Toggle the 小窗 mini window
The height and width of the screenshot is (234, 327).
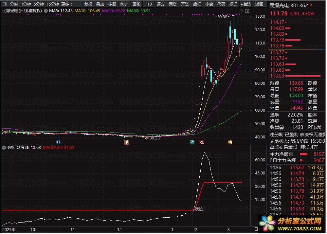coord(209,4)
